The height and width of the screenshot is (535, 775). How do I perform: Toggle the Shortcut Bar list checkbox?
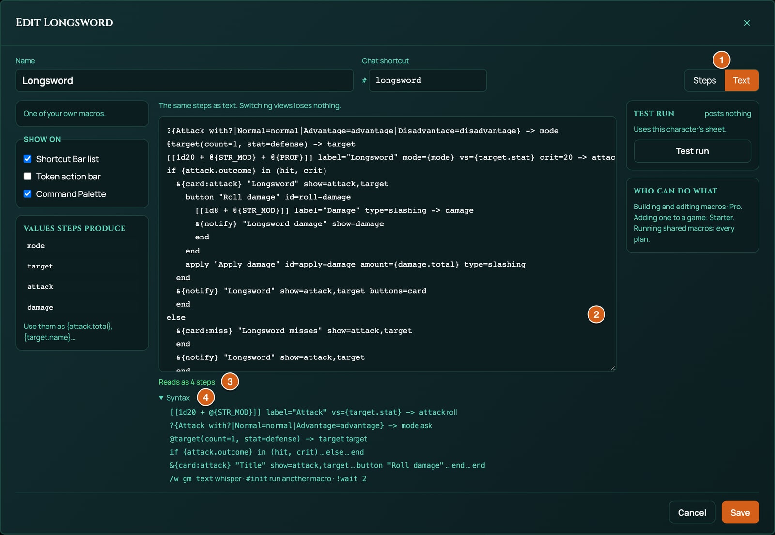(28, 159)
